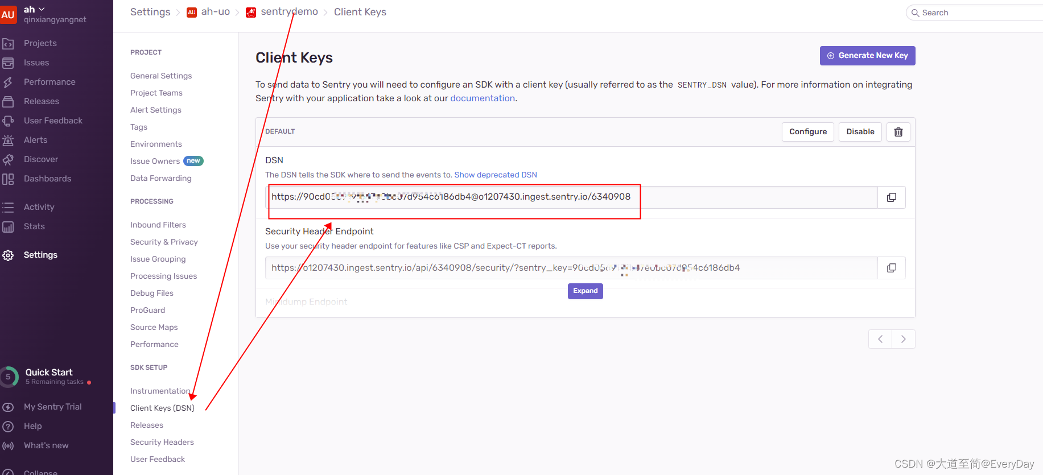This screenshot has width=1043, height=475.
Task: Click the Configure button
Action: pyautogui.click(x=808, y=132)
